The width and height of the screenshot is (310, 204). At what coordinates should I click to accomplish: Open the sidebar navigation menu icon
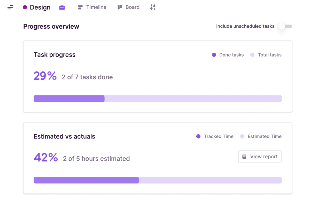click(10, 7)
